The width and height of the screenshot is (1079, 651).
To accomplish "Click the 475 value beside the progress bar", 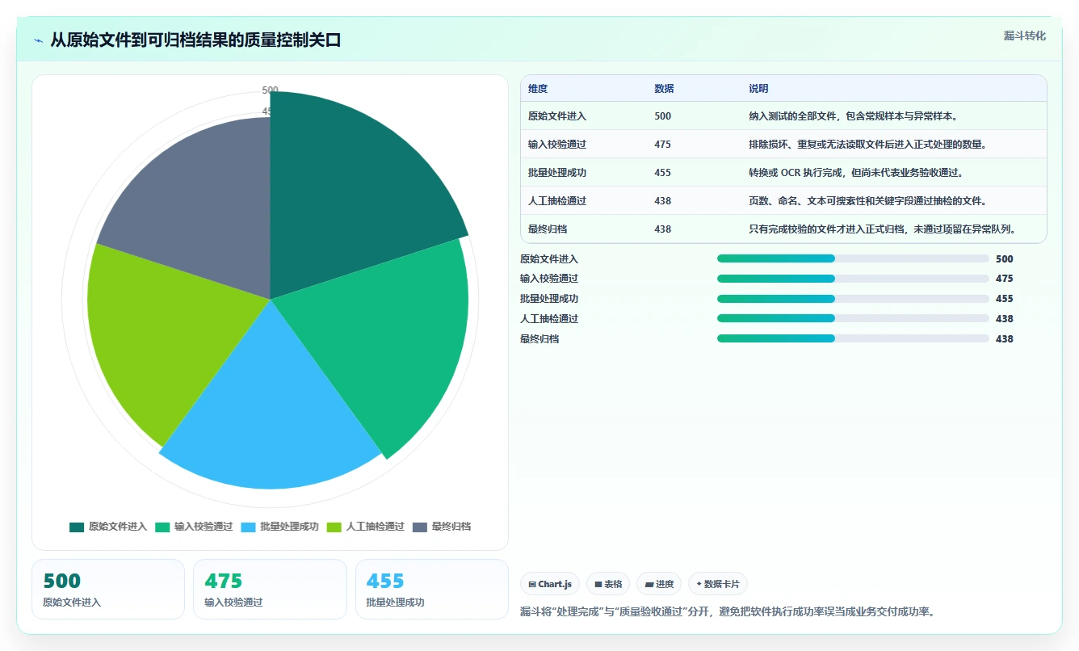I will click(x=1004, y=279).
